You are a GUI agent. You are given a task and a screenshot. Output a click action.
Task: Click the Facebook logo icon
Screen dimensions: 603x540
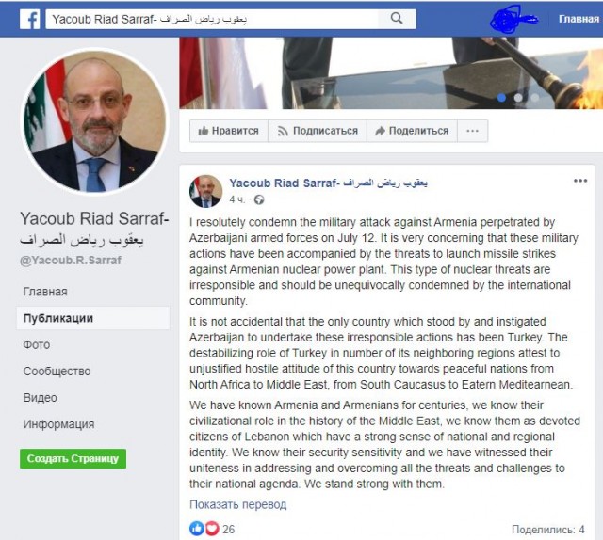[x=30, y=19]
